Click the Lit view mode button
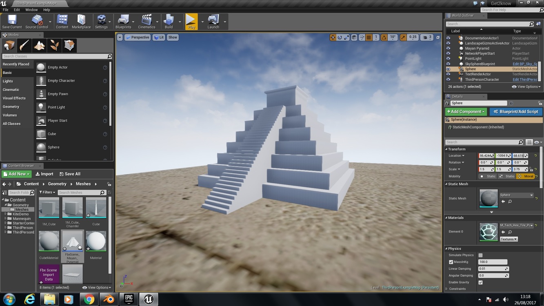 click(x=159, y=37)
